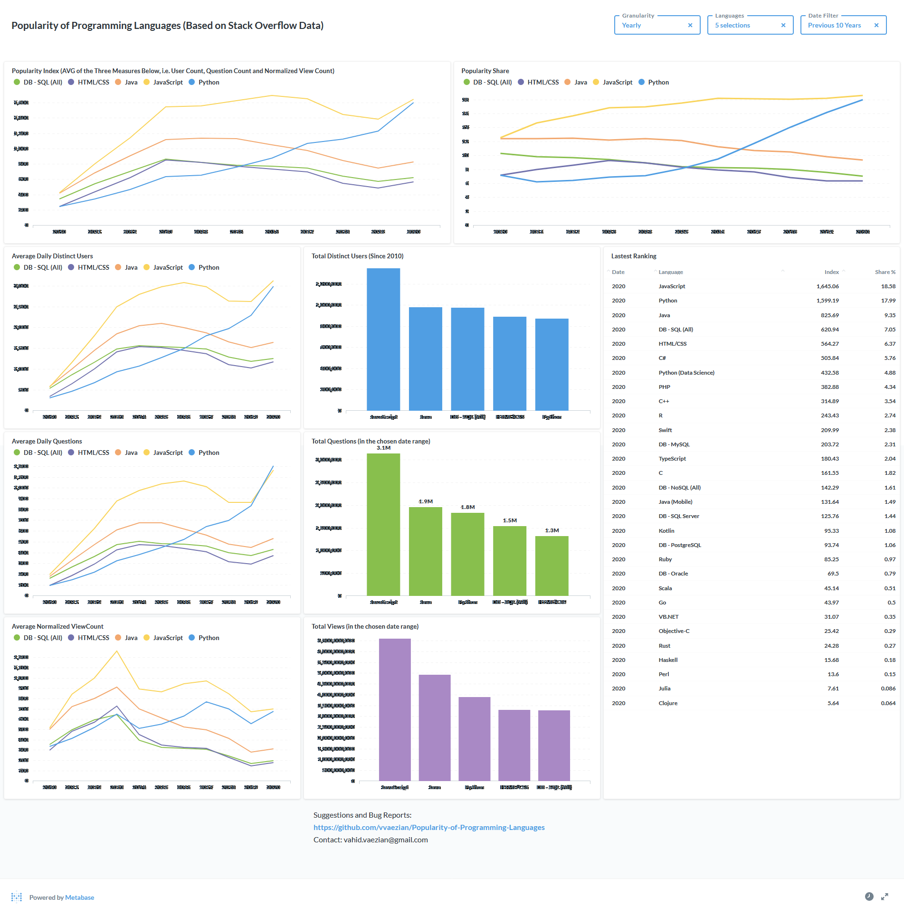Click orange Java dot in Average Daily Distinct Users legend
Image resolution: width=904 pixels, height=915 pixels.
(118, 267)
